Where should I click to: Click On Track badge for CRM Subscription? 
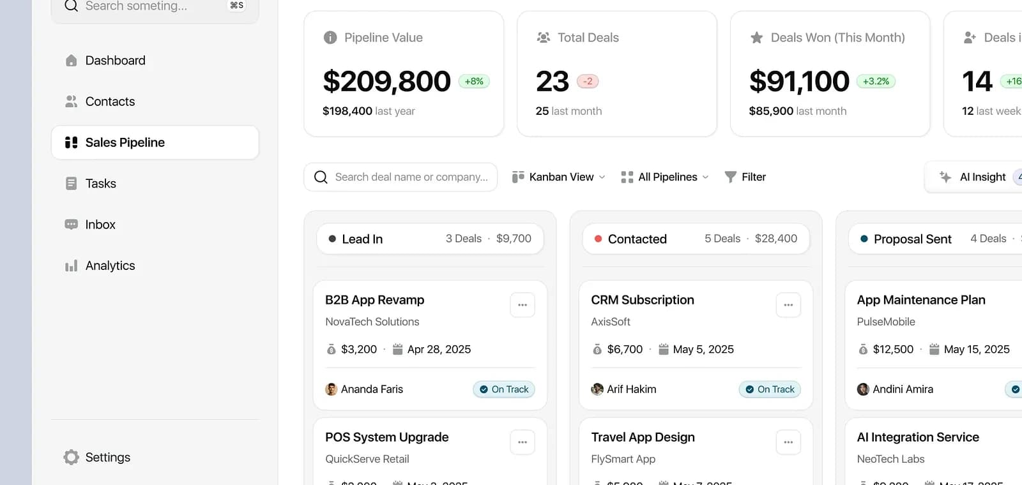click(770, 389)
